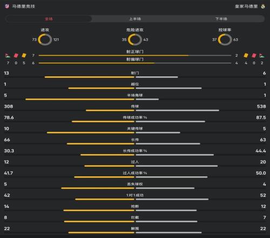Click the 马德里竞技 team name
The width and height of the screenshot is (270, 238).
pos(23,6)
